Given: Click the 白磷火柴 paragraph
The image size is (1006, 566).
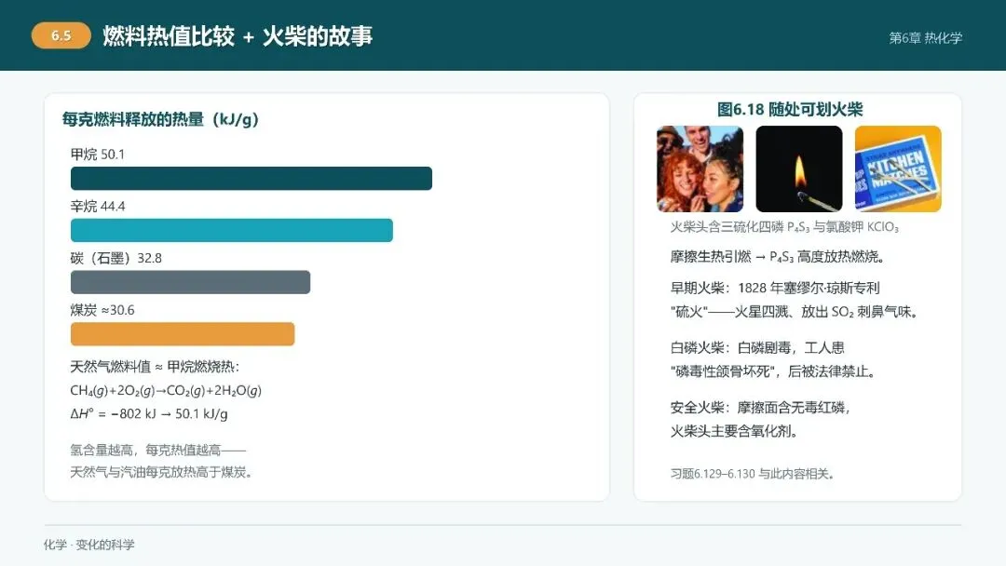Looking at the screenshot, I should [773, 359].
